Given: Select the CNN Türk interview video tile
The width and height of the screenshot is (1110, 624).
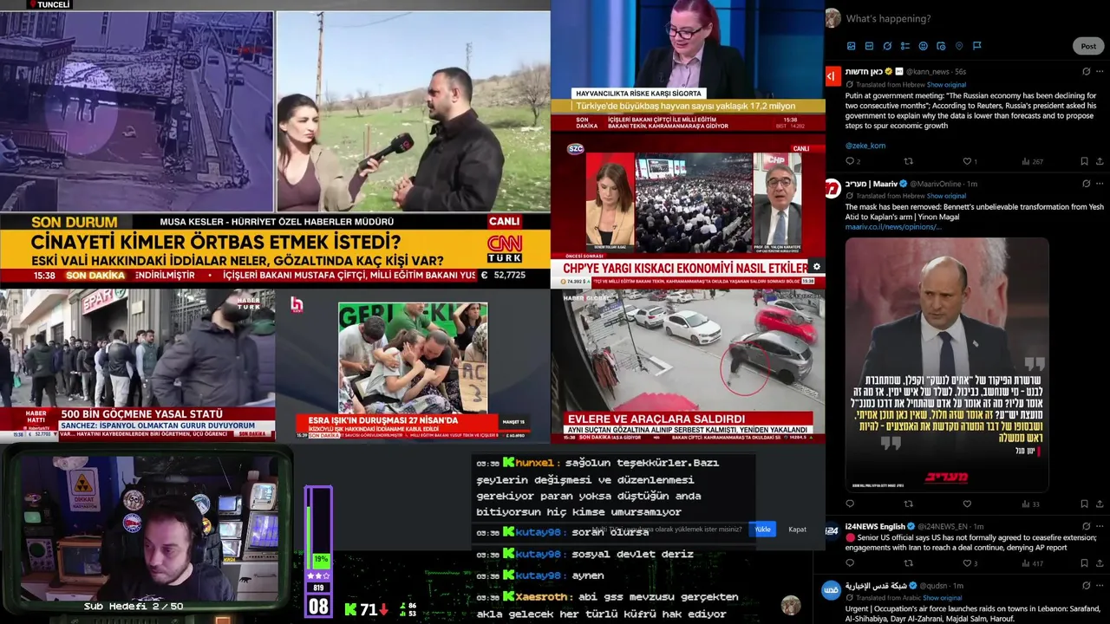Looking at the screenshot, I should (275, 144).
